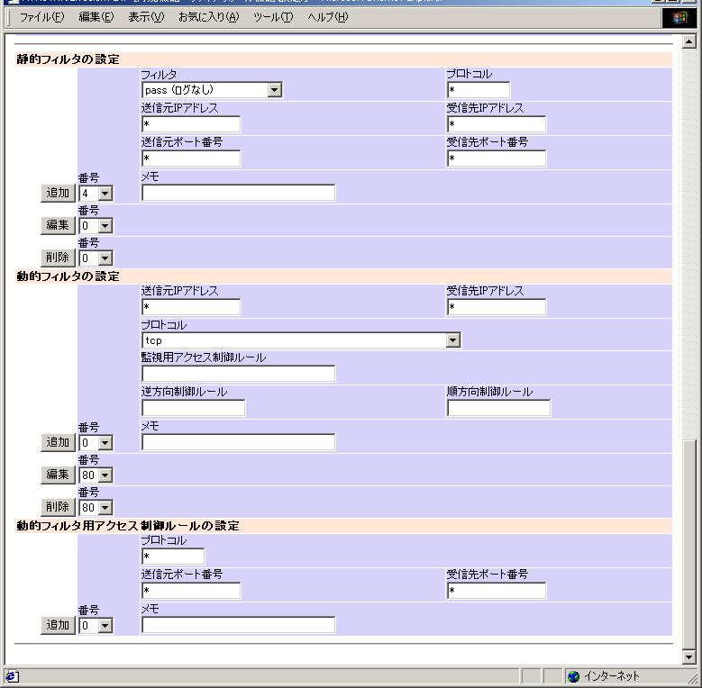Open dynamic filter 編集 number dropdown showing 80
The image size is (702, 688).
point(105,475)
